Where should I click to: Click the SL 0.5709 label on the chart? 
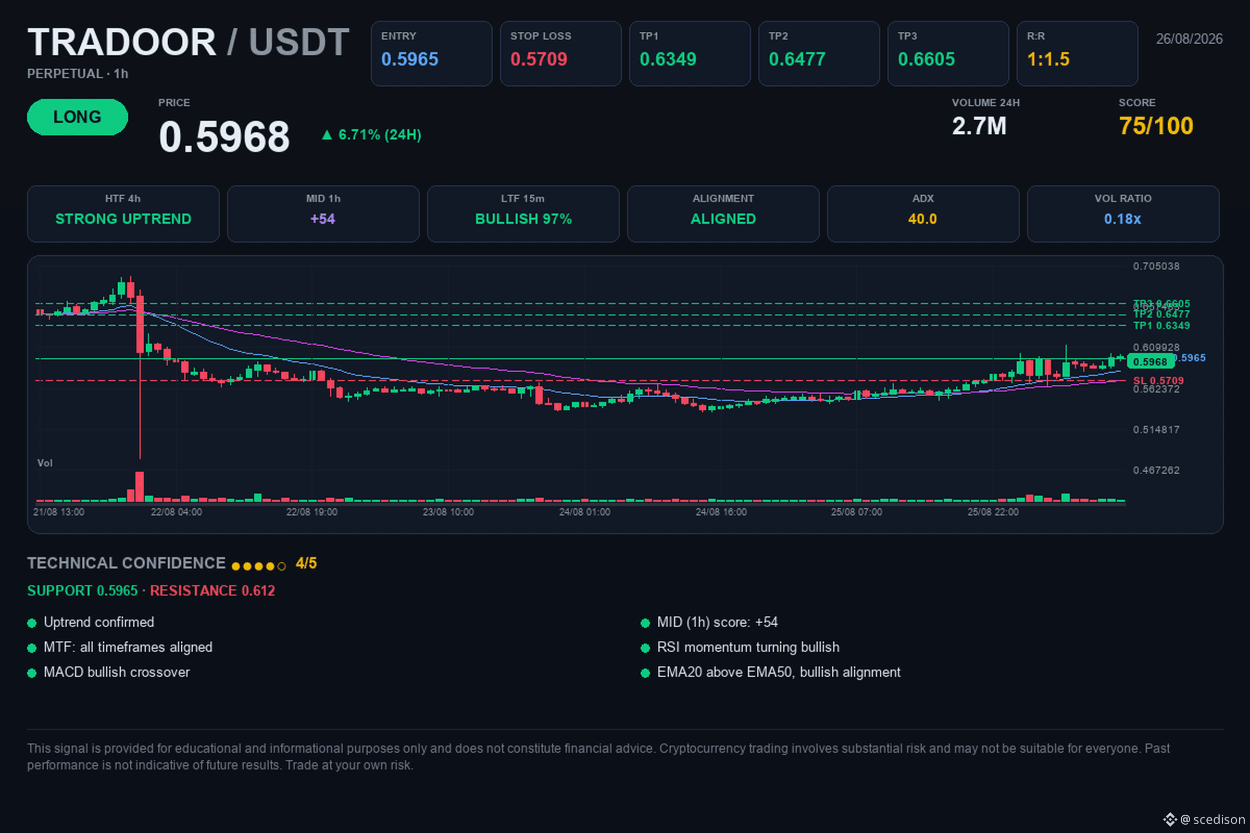(x=1158, y=381)
